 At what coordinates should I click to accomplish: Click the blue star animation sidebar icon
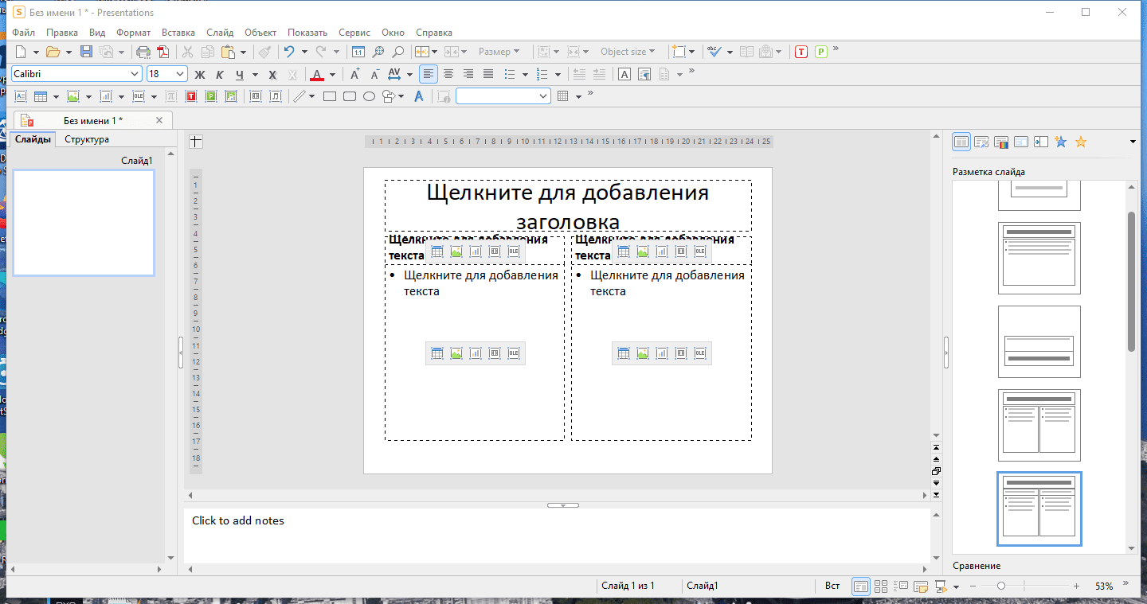(x=1060, y=142)
